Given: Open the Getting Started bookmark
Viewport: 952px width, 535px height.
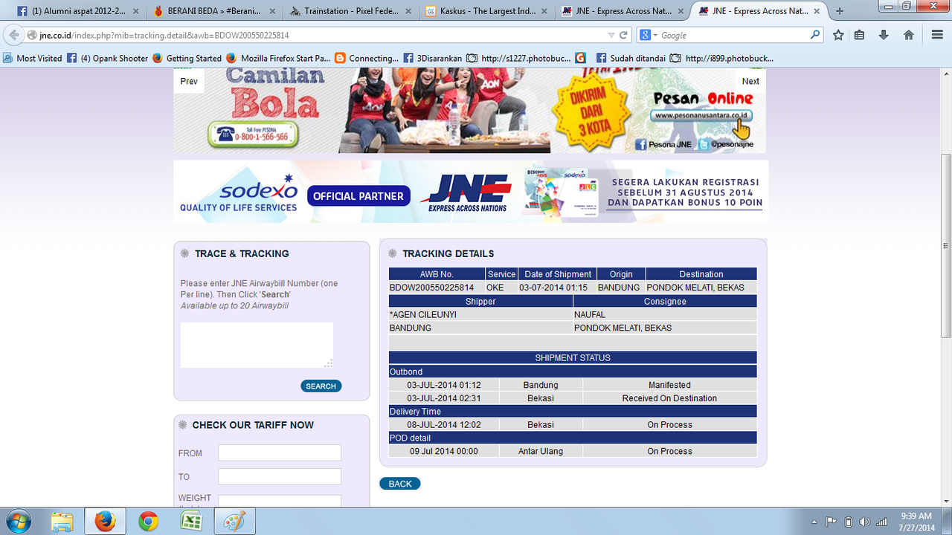Looking at the screenshot, I should coord(187,58).
